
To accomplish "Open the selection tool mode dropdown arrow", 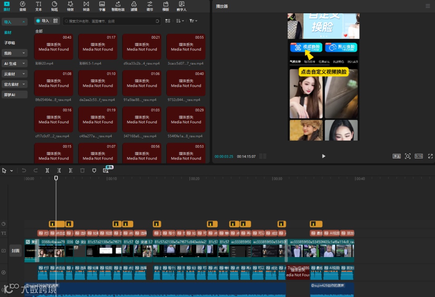I will [x=11, y=171].
